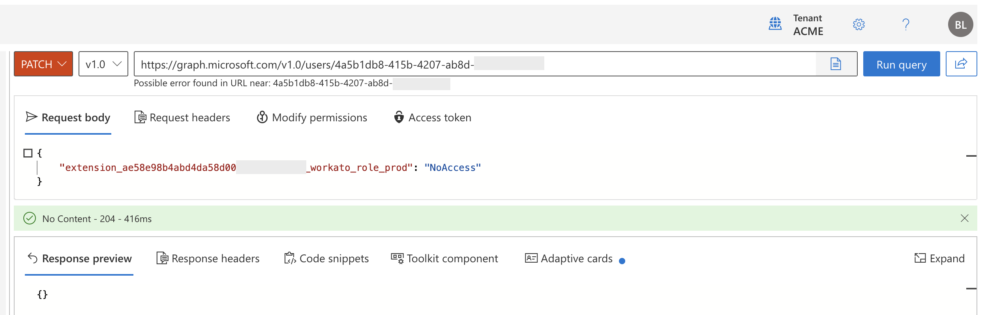Open the Adaptive cards tab
986x315 pixels.
569,259
